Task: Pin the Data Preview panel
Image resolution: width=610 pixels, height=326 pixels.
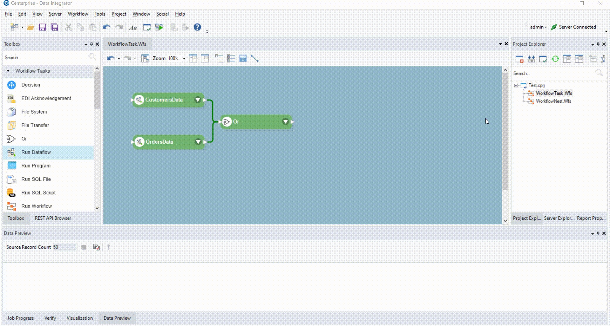Action: coord(598,233)
